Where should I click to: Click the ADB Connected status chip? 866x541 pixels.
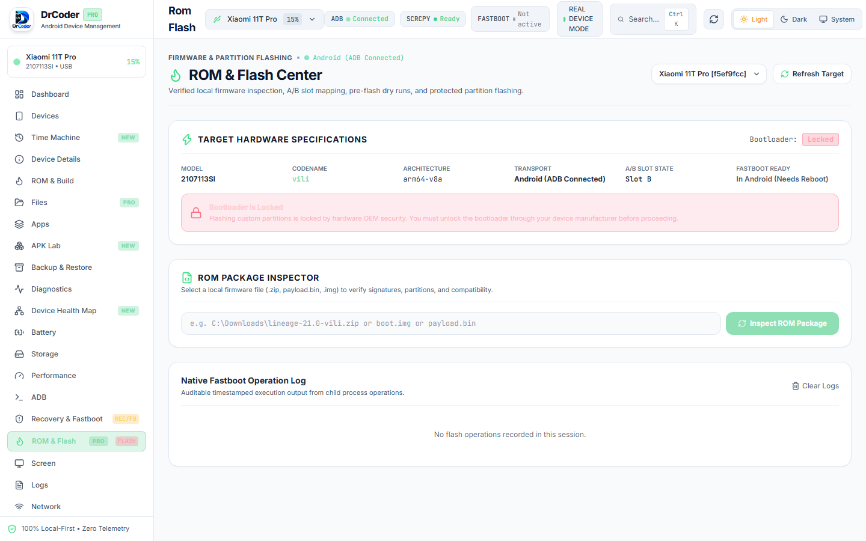pyautogui.click(x=360, y=19)
